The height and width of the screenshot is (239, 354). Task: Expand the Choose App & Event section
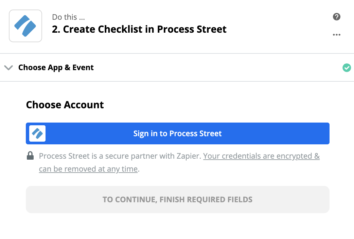coord(56,67)
